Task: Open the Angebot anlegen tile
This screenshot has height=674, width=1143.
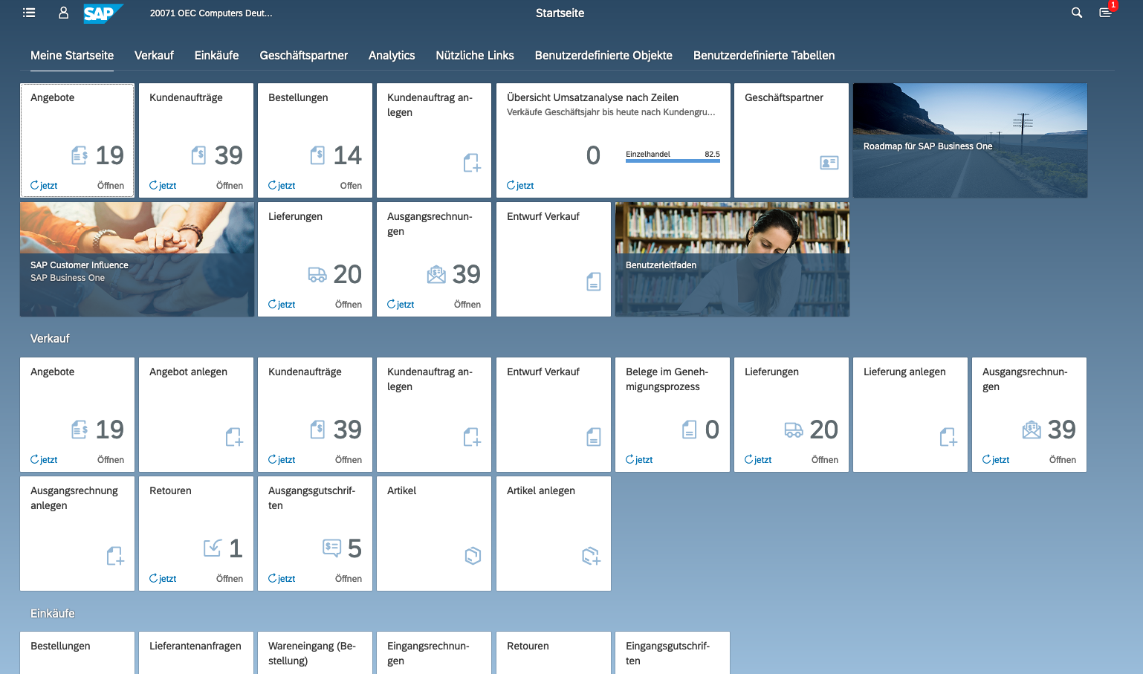Action: [196, 415]
